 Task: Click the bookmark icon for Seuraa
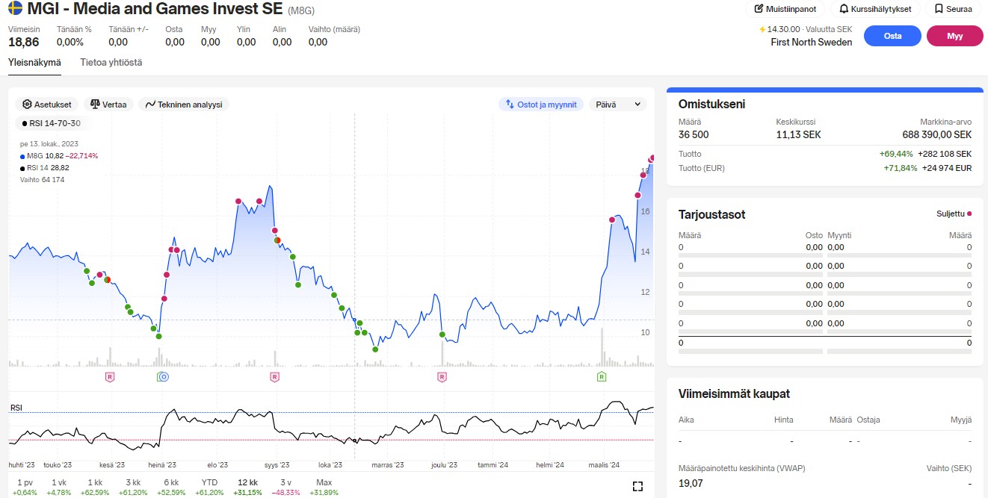point(939,9)
